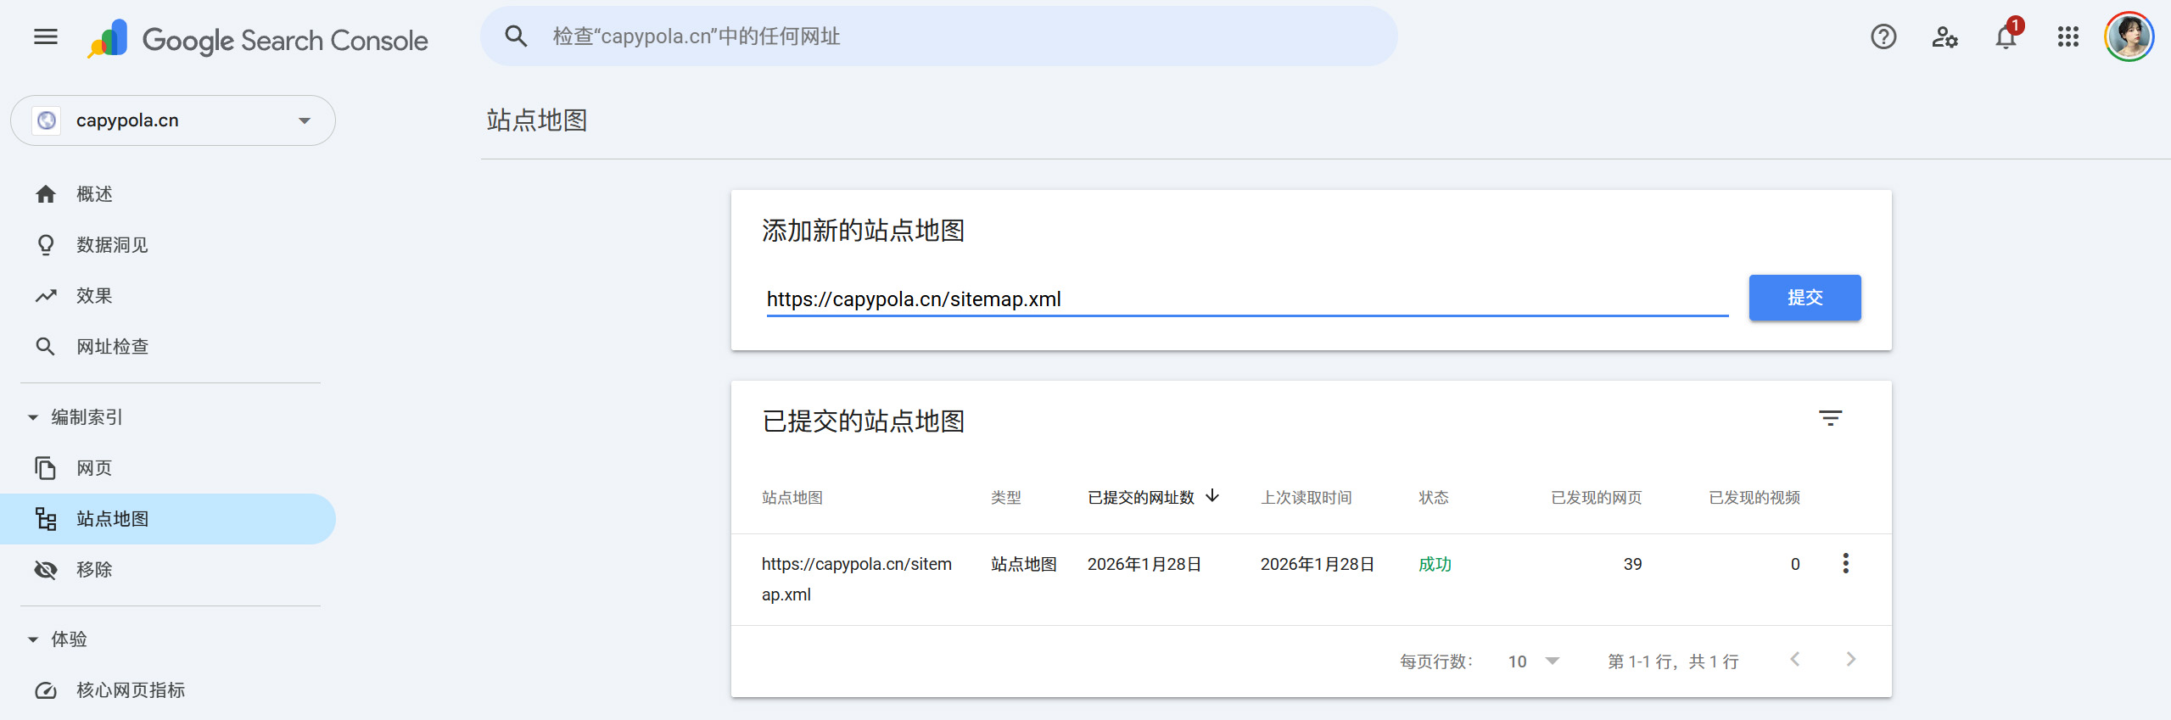Focus the sitemap URL input field
Image resolution: width=2171 pixels, height=720 pixels.
tap(1245, 299)
